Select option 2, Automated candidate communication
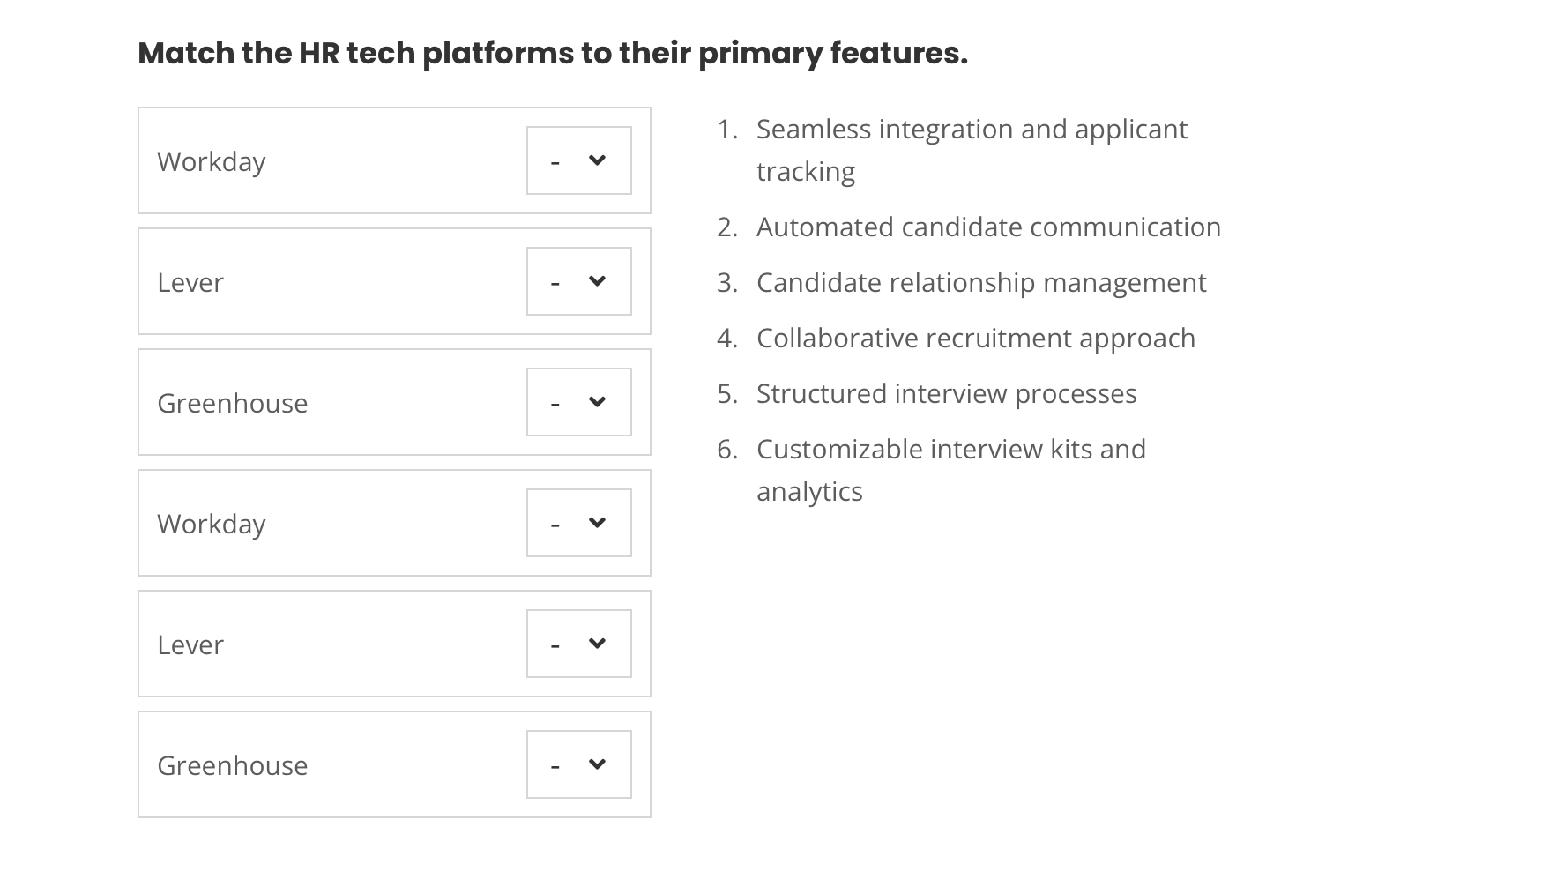The image size is (1564, 894). click(987, 227)
